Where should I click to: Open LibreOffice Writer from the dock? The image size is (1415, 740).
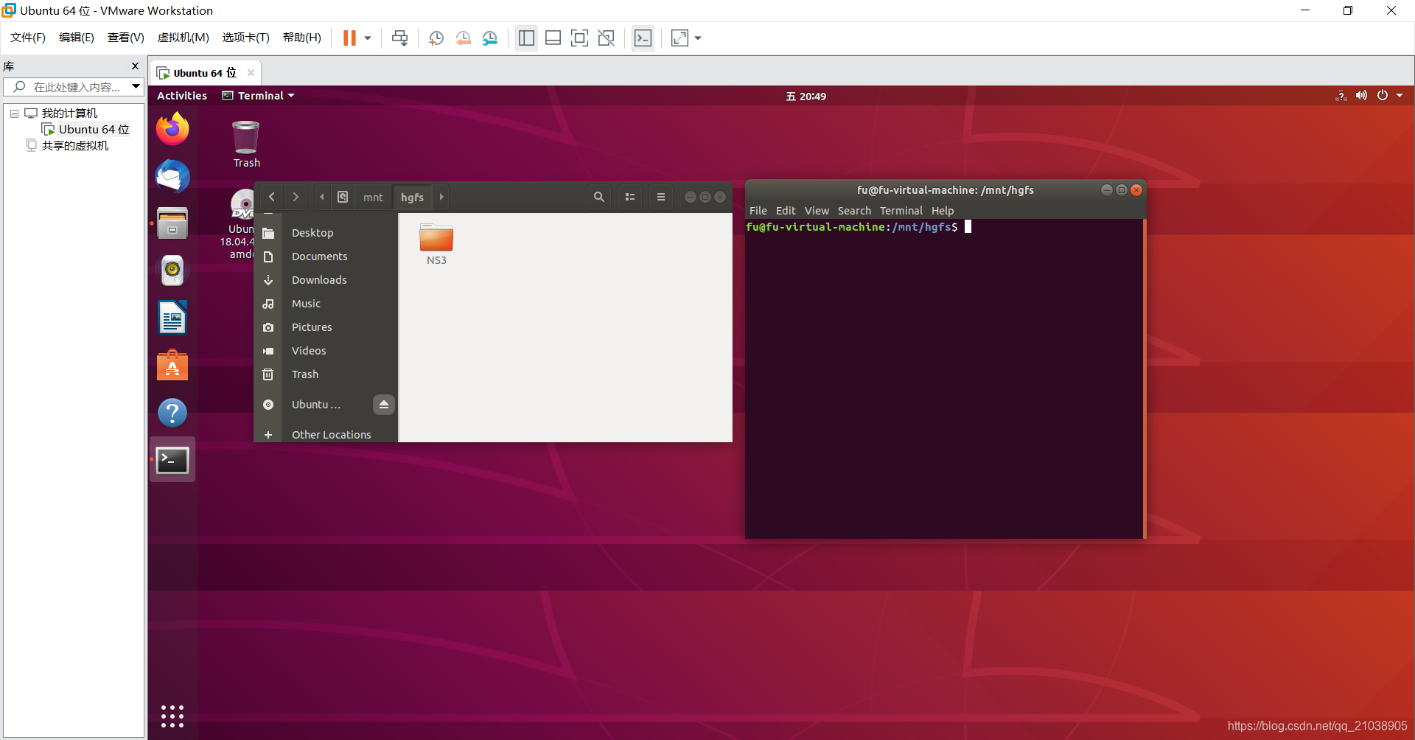coord(172,318)
